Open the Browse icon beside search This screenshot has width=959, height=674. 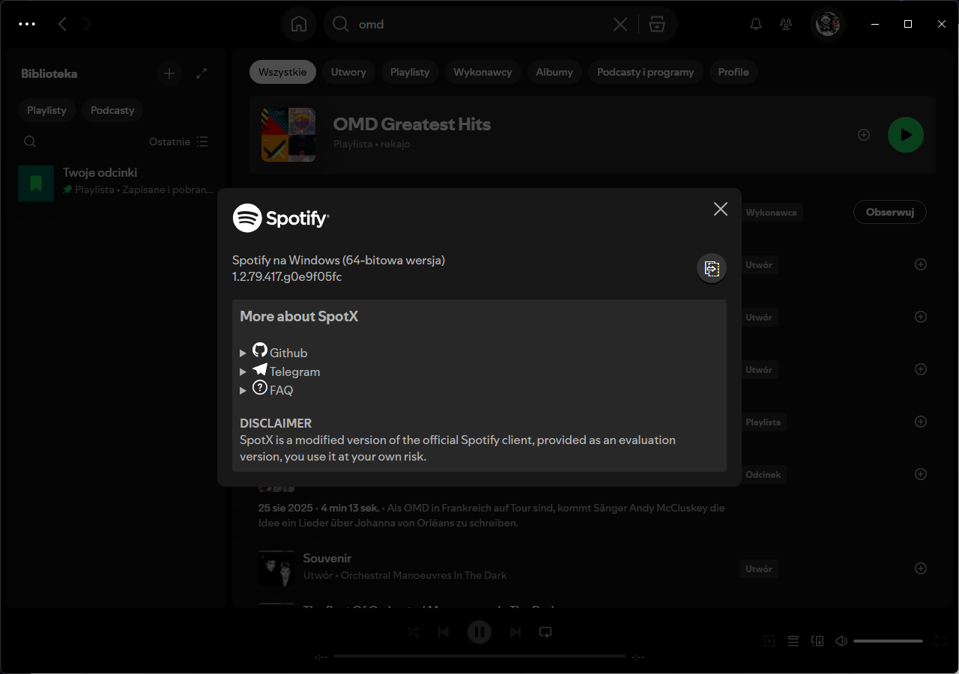click(x=657, y=24)
